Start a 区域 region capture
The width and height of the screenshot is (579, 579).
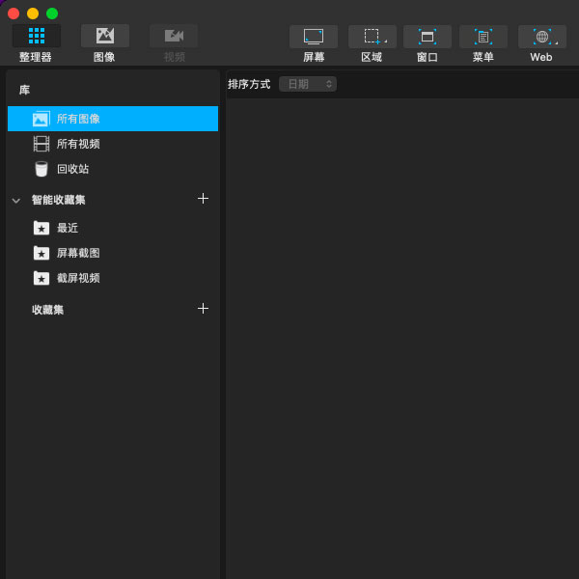372,37
